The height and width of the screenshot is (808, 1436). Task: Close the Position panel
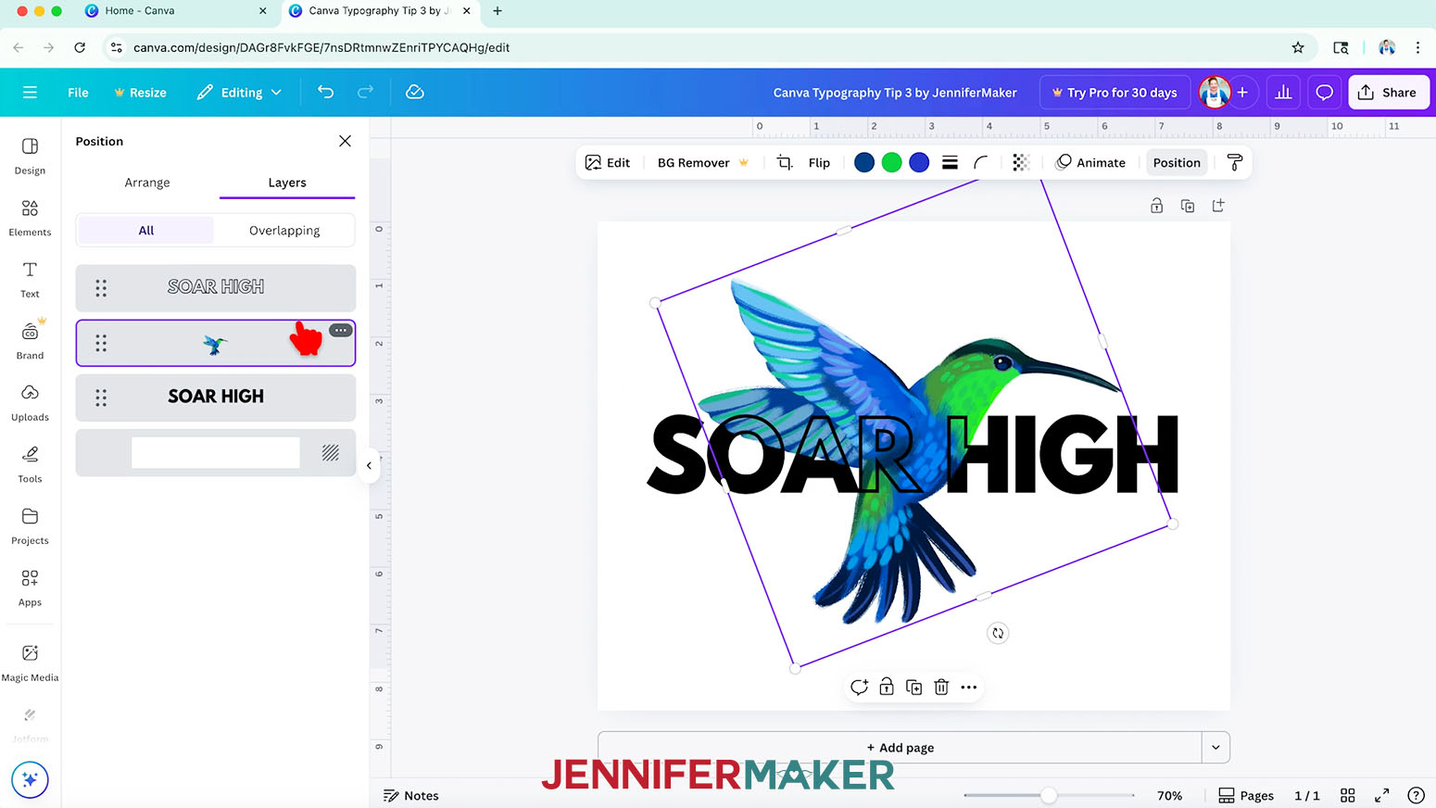tap(345, 141)
